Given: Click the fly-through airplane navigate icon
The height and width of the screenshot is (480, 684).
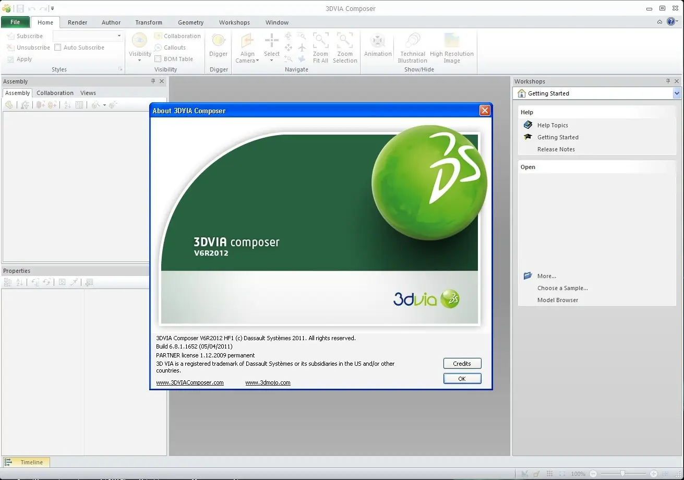Looking at the screenshot, I should 302,47.
